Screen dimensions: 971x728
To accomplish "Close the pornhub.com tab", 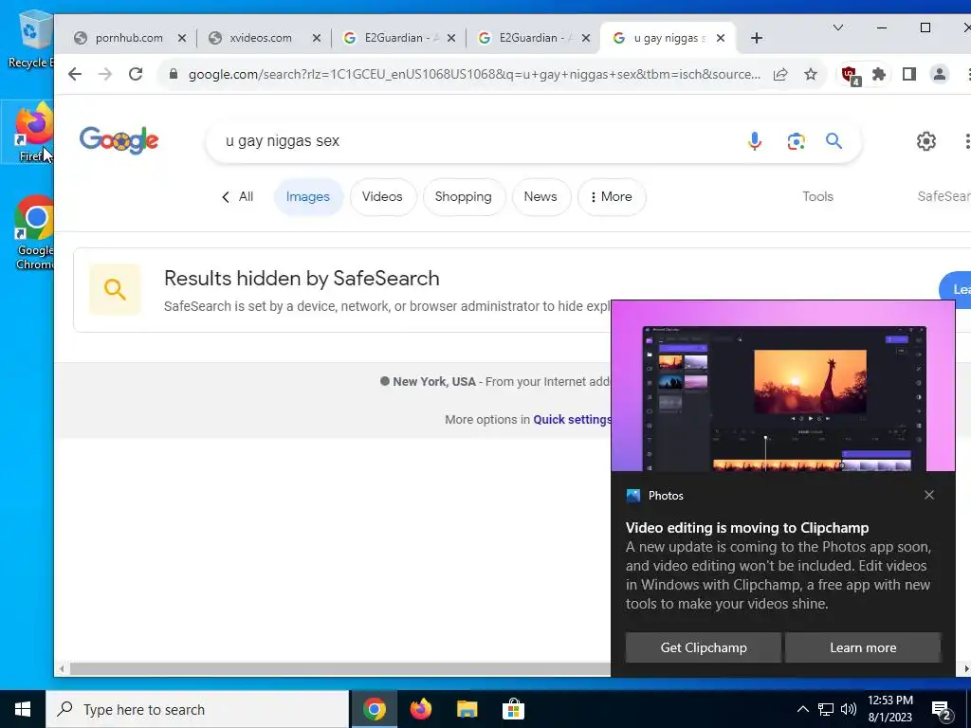I will pyautogui.click(x=182, y=38).
